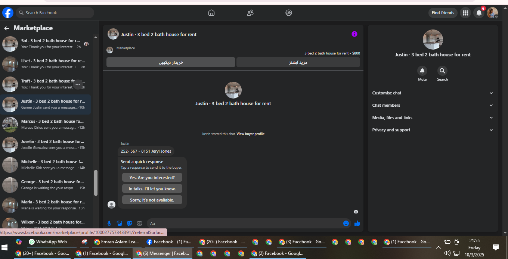Click the مزید آپشنز button
This screenshot has width=508, height=259.
[298, 62]
